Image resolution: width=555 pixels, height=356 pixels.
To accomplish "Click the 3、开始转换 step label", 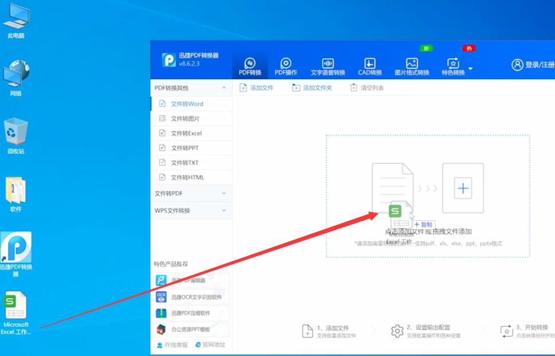I will tap(532, 327).
